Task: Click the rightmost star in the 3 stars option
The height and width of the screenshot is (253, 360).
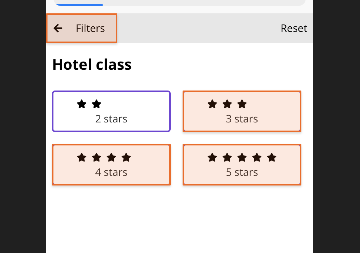Action: tap(242, 104)
